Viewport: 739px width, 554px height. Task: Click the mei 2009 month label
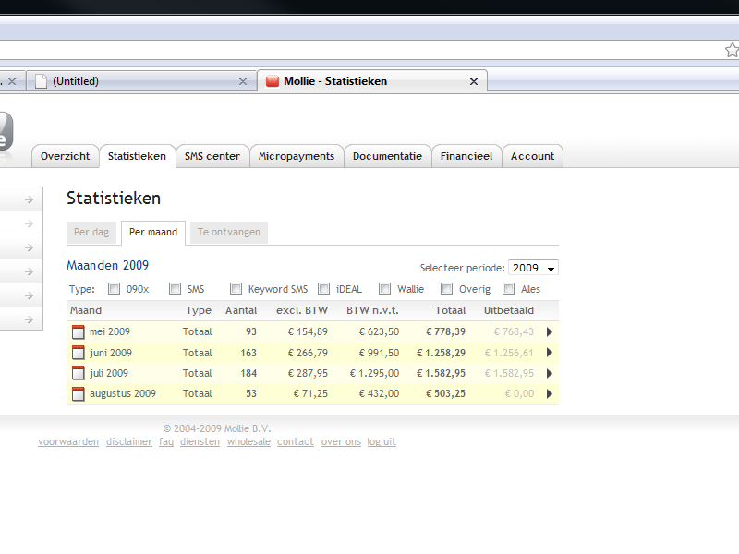coord(110,331)
